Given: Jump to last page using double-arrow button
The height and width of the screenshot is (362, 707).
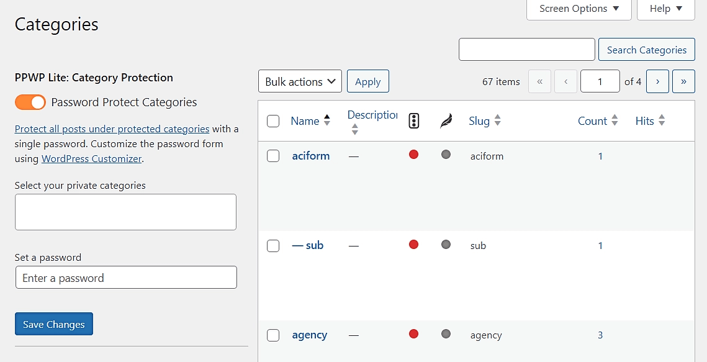Looking at the screenshot, I should coord(683,81).
